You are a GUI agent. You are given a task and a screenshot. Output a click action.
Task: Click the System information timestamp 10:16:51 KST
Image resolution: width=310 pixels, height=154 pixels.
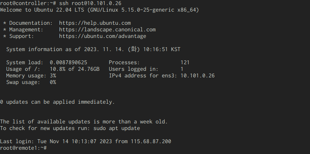pyautogui.click(x=162, y=50)
